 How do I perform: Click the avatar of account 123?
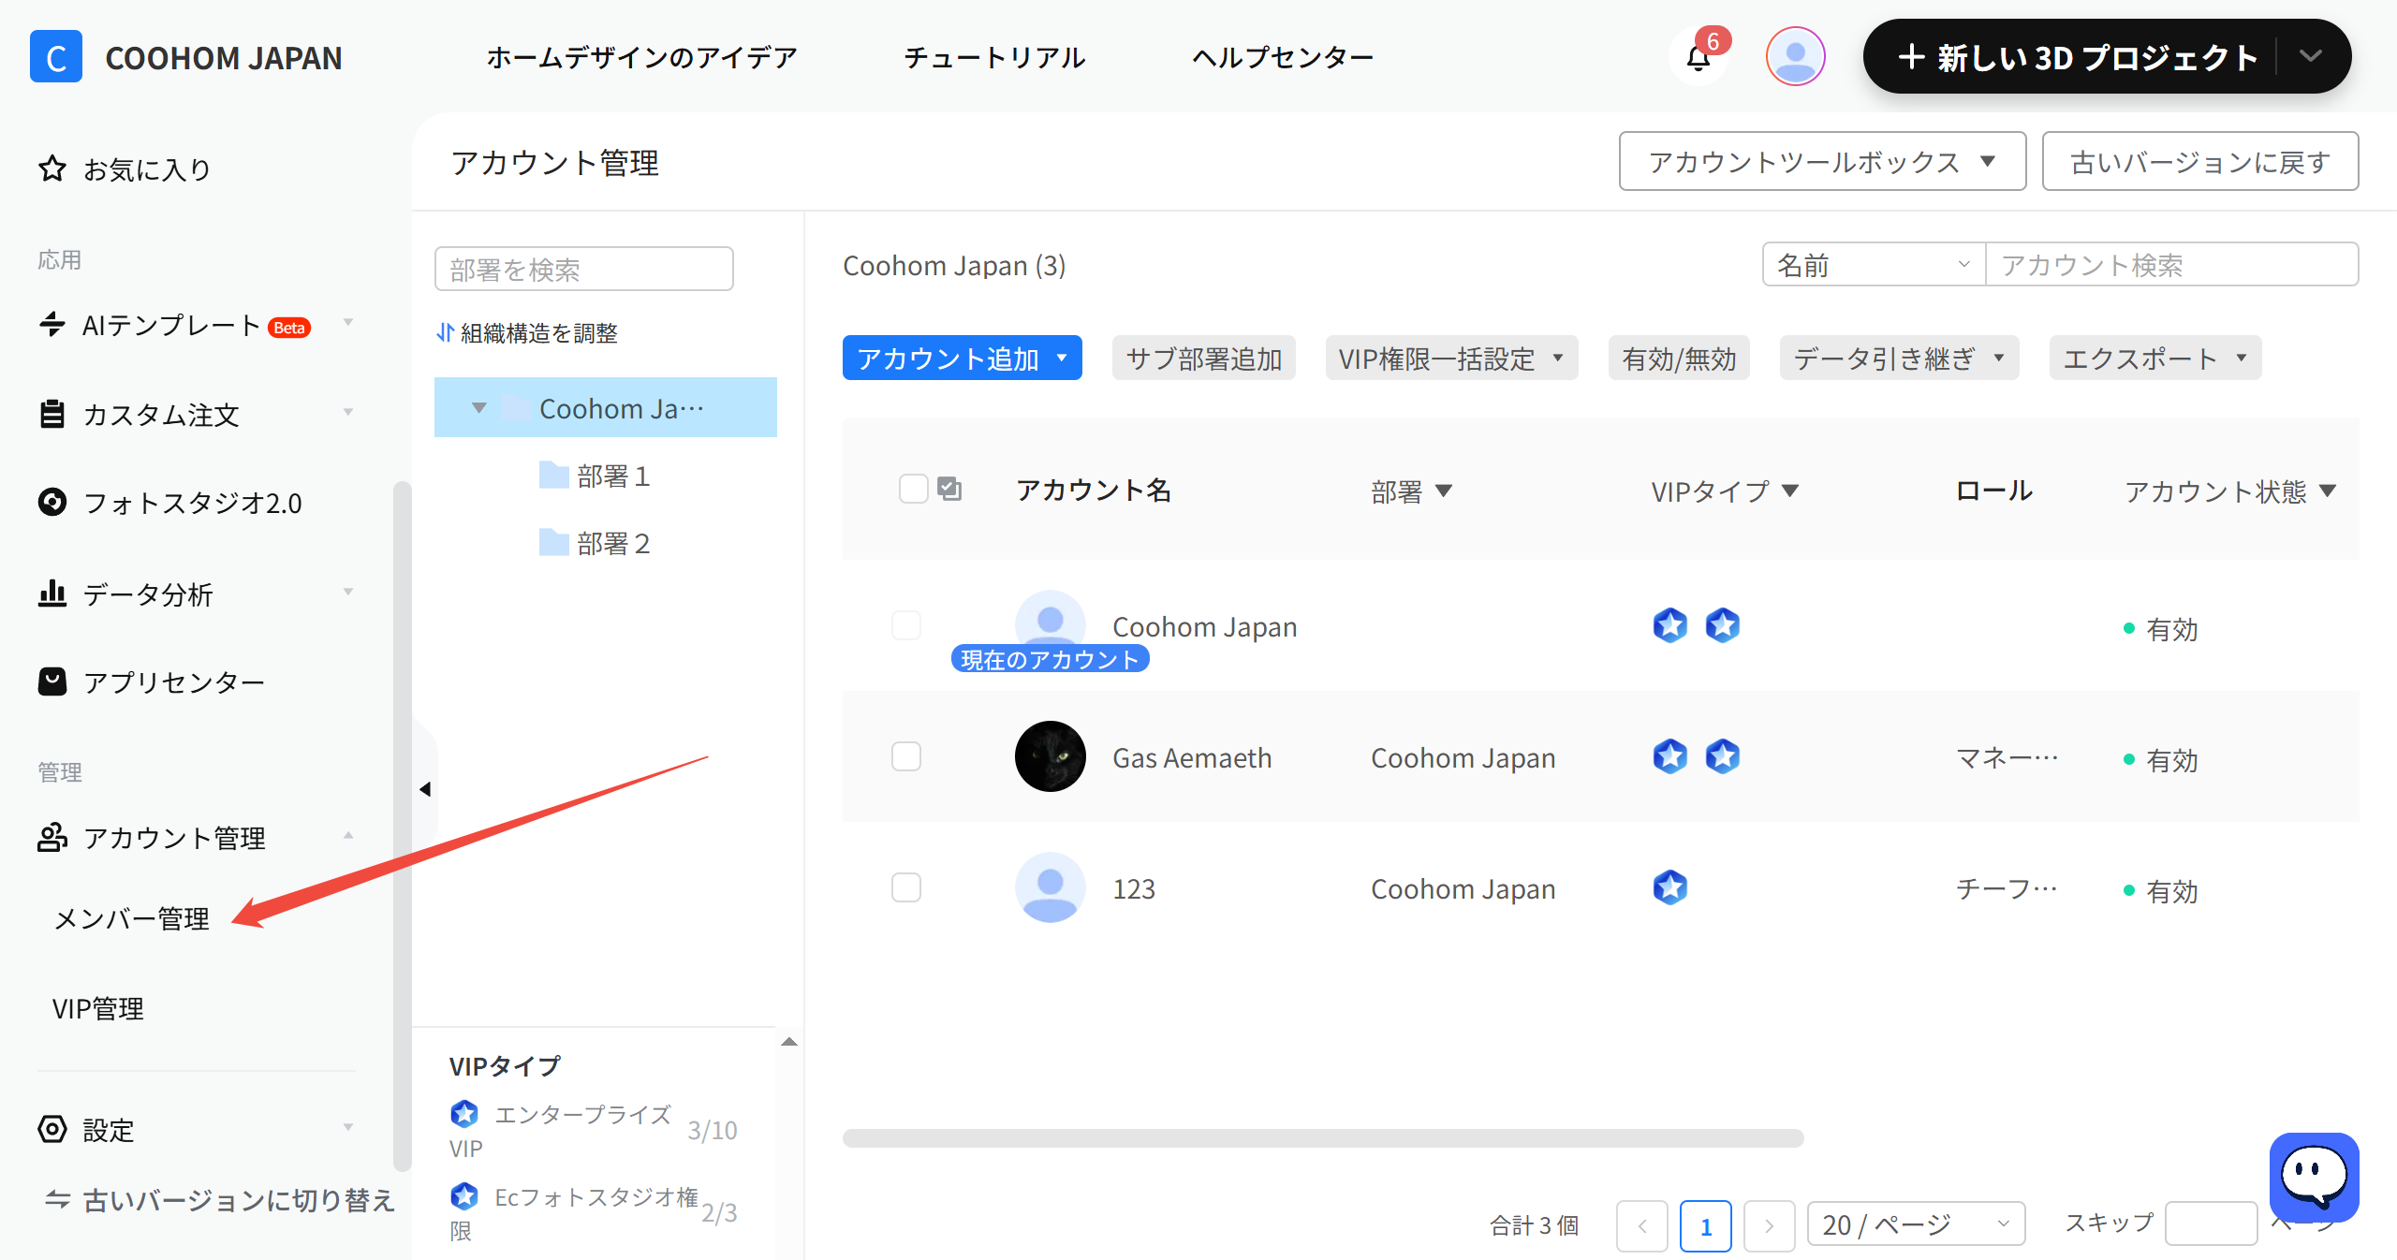[x=1051, y=887]
